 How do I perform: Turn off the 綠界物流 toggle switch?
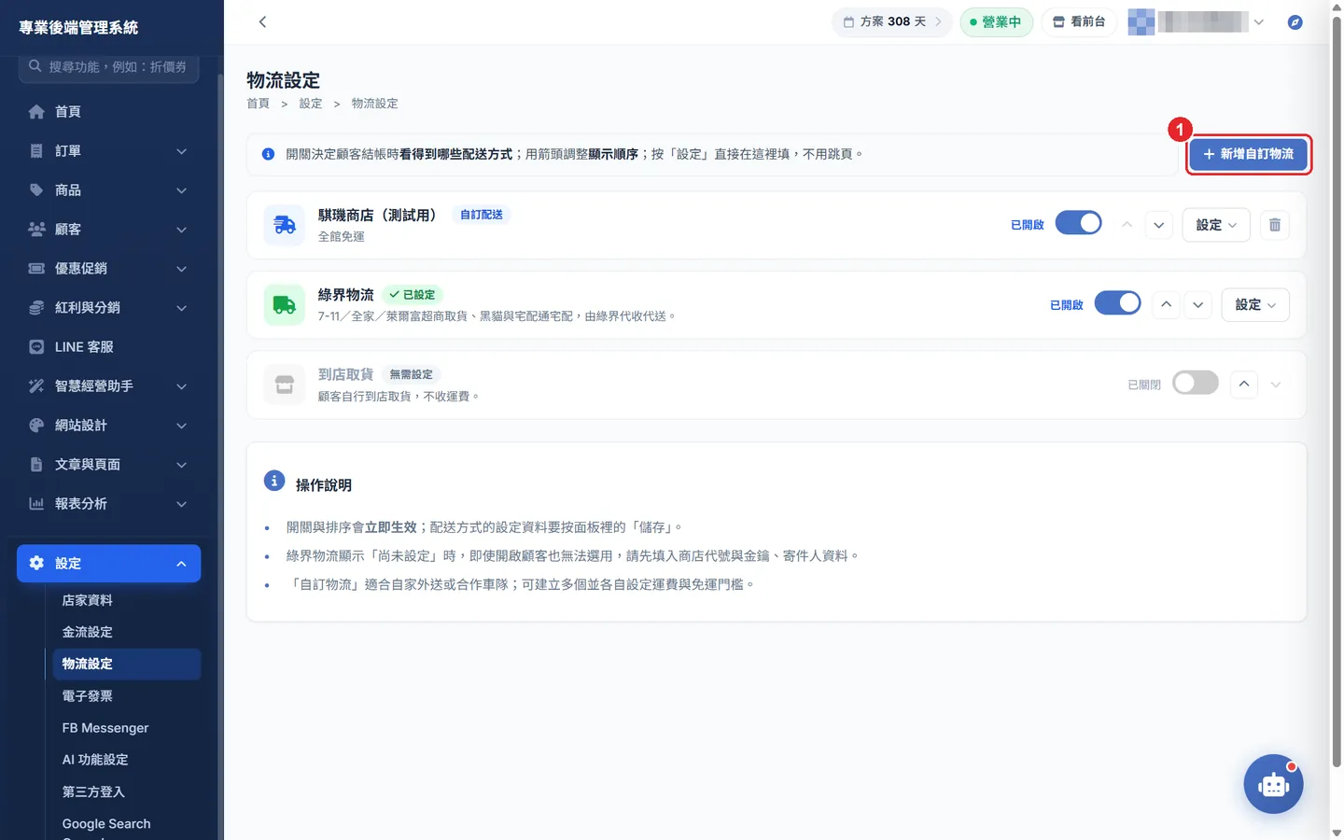click(1117, 303)
